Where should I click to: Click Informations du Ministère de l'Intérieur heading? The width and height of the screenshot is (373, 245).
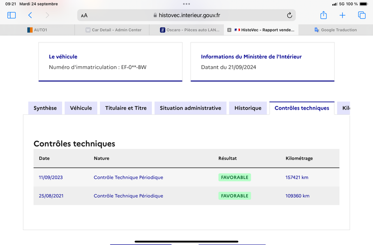(x=251, y=56)
